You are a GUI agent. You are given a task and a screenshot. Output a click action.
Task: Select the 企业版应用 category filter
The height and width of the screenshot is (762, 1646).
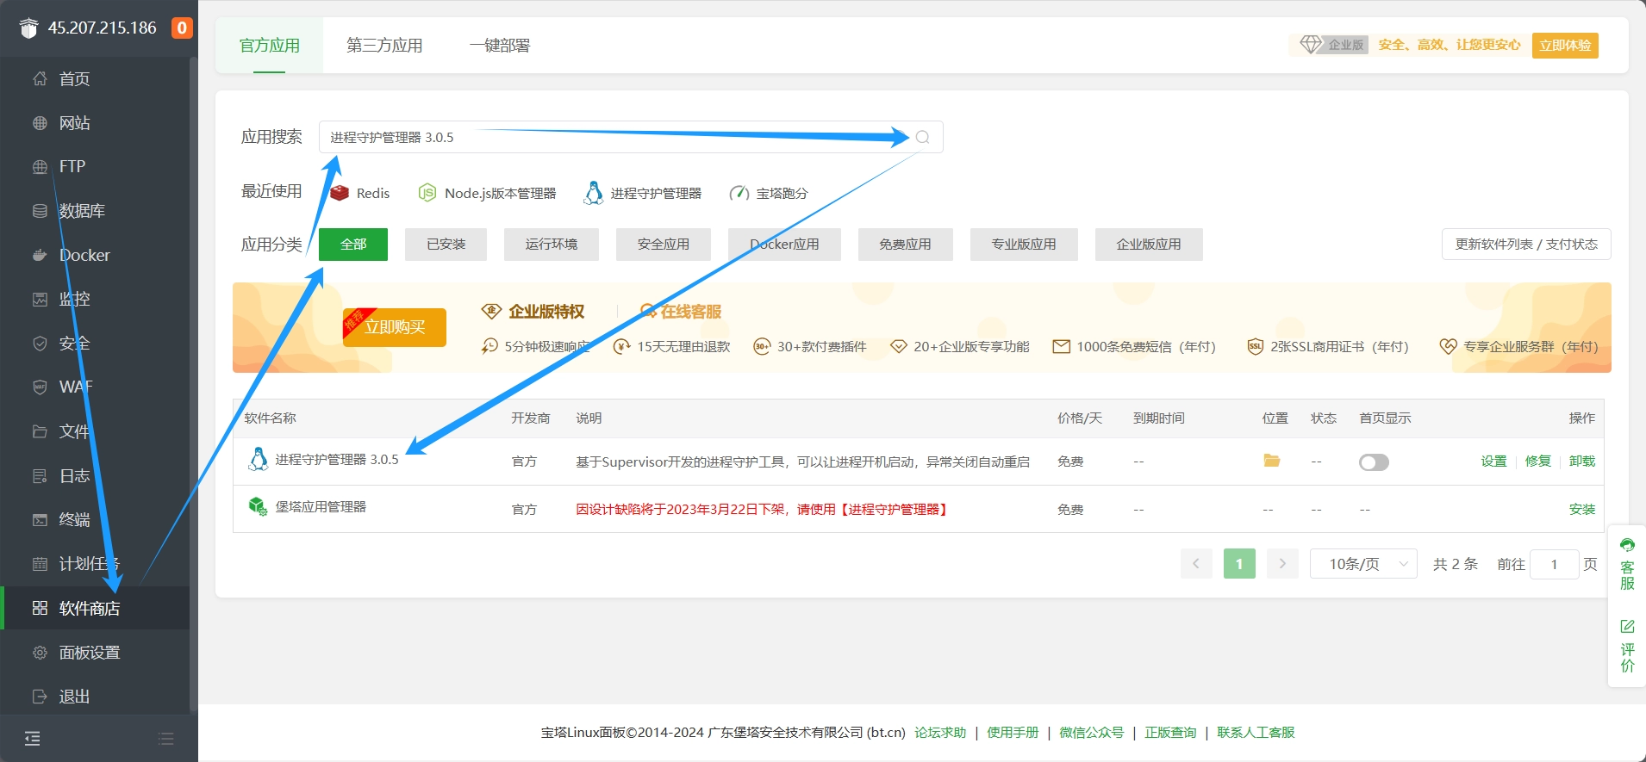[1149, 245]
